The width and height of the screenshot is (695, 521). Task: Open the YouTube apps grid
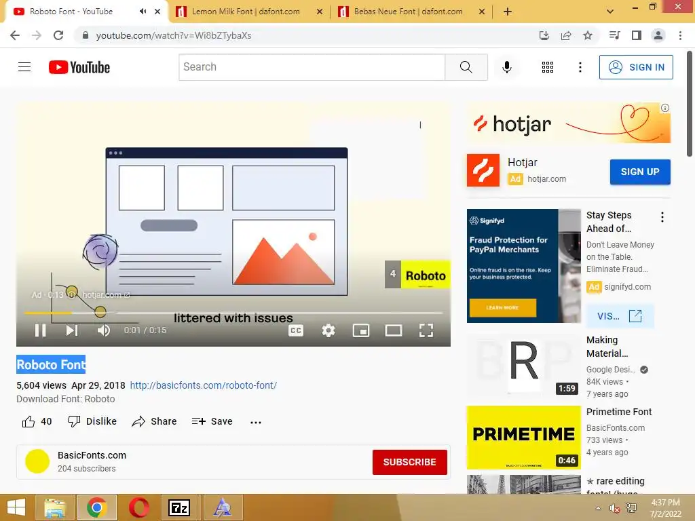coord(548,67)
